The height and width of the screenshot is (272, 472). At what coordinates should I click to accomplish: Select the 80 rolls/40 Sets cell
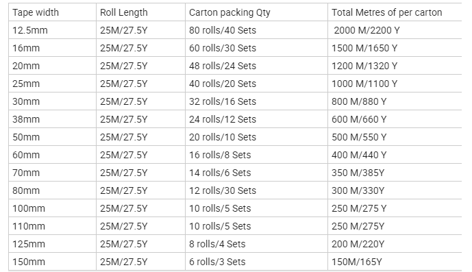click(x=256, y=30)
